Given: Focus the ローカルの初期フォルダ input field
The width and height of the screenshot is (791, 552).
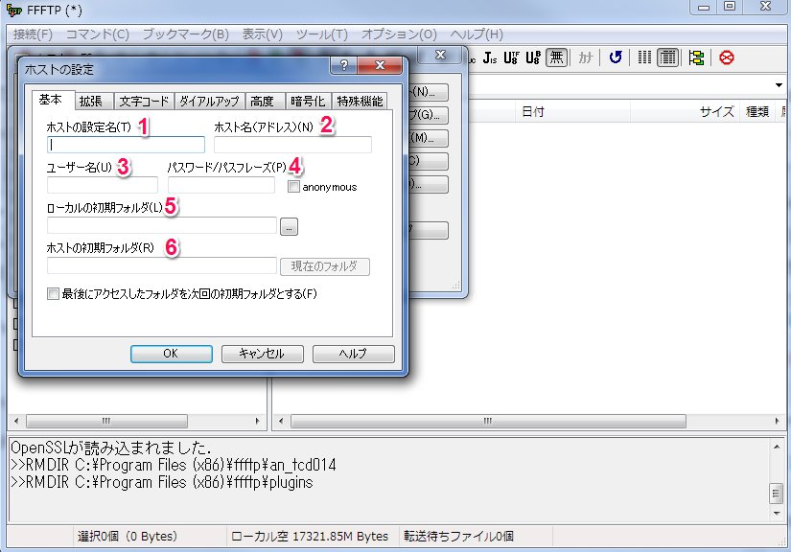Looking at the screenshot, I should pos(162,225).
